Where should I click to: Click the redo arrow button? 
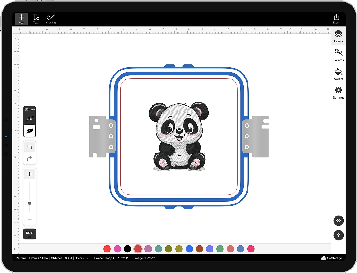point(30,158)
